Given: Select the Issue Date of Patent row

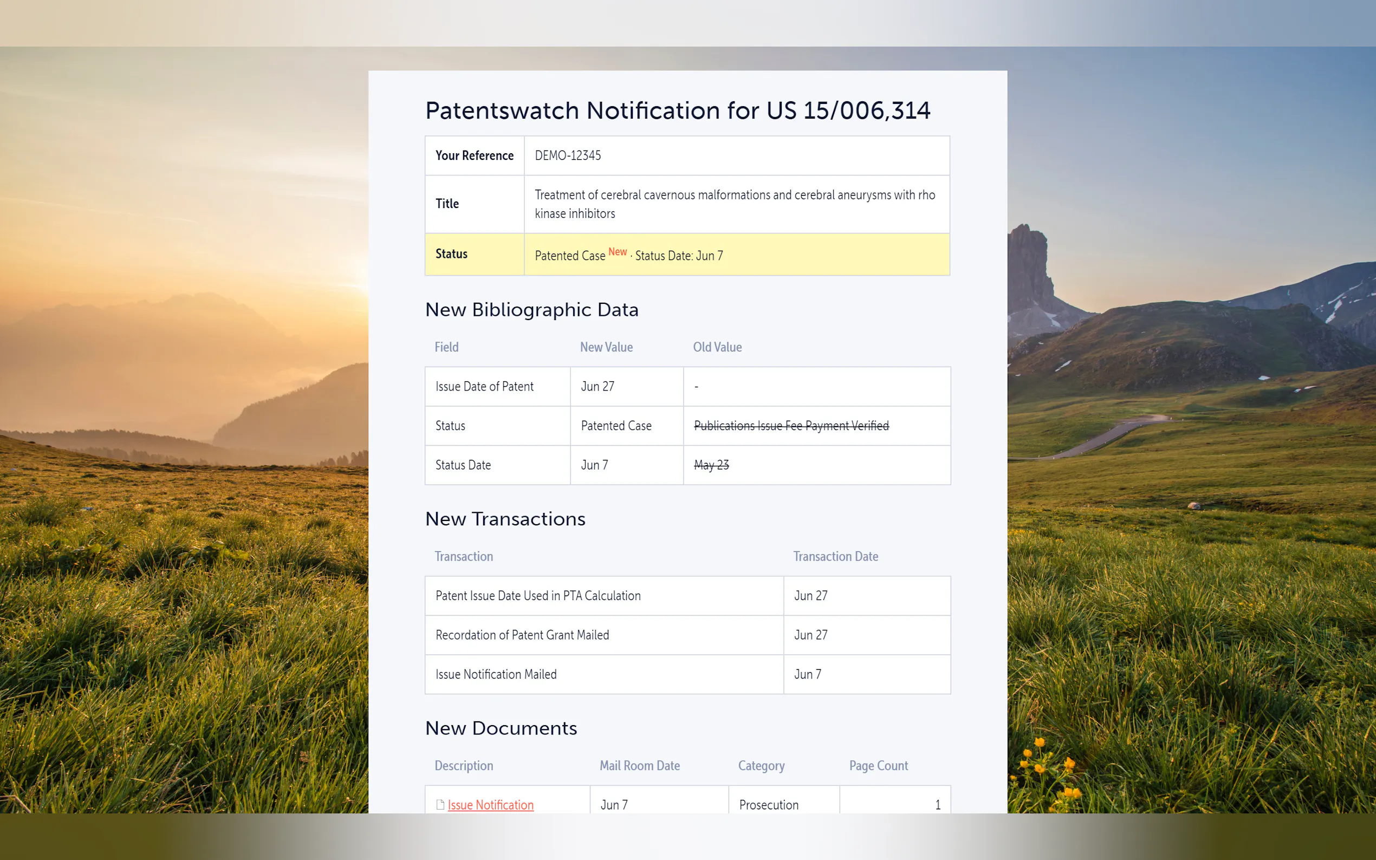Looking at the screenshot, I should click(x=485, y=386).
